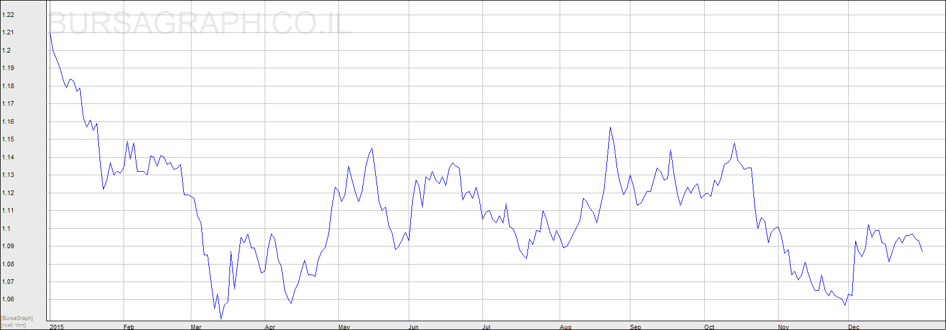Click the 1.18 value on the price axis
The width and height of the screenshot is (946, 330).
pos(8,86)
